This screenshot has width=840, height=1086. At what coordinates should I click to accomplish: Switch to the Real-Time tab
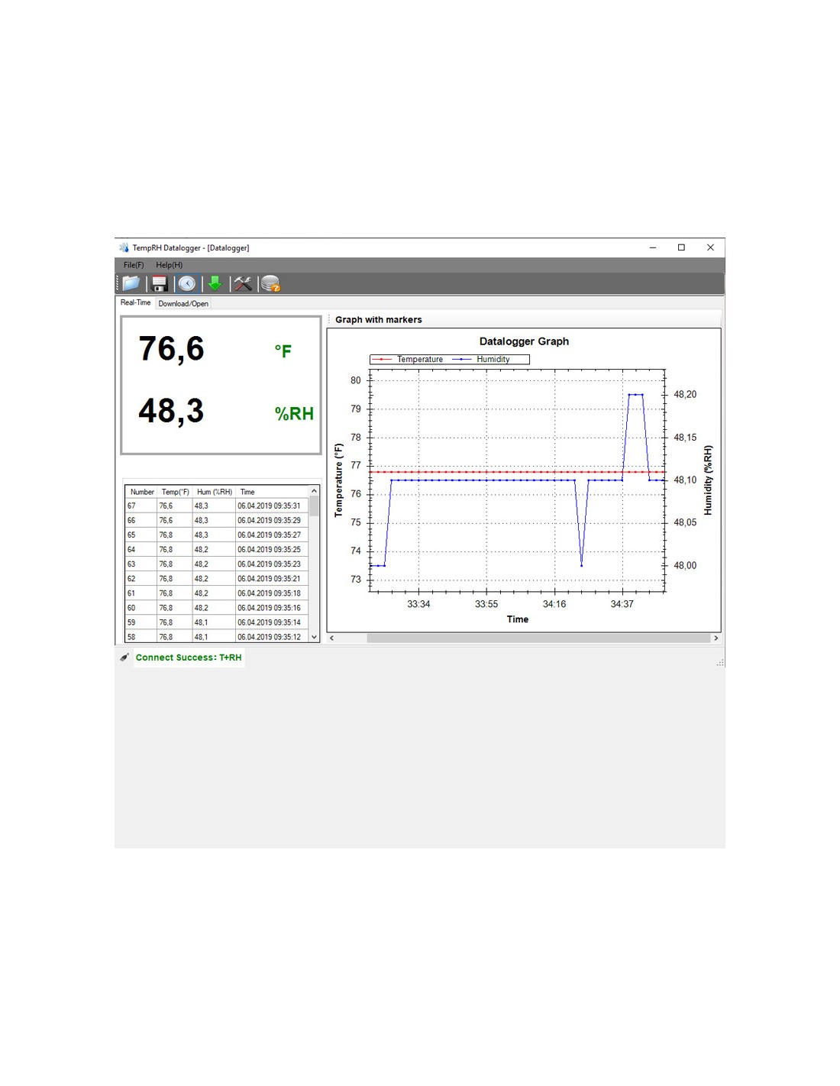[x=135, y=303]
